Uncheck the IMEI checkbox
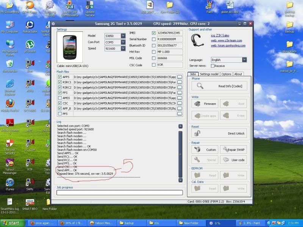Image resolution: width=303 pixels, height=227 pixels. (154, 33)
